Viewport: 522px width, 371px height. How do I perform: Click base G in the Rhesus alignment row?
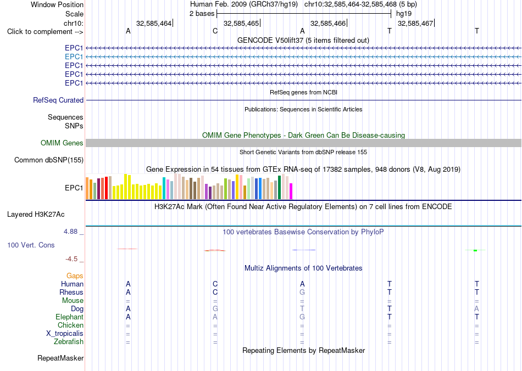302,292
